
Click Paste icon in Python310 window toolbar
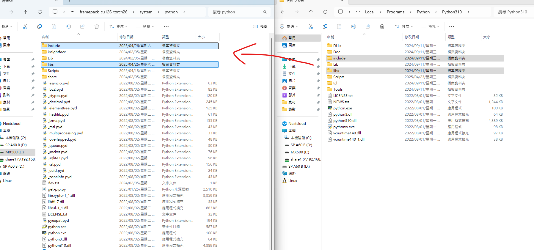(339, 26)
